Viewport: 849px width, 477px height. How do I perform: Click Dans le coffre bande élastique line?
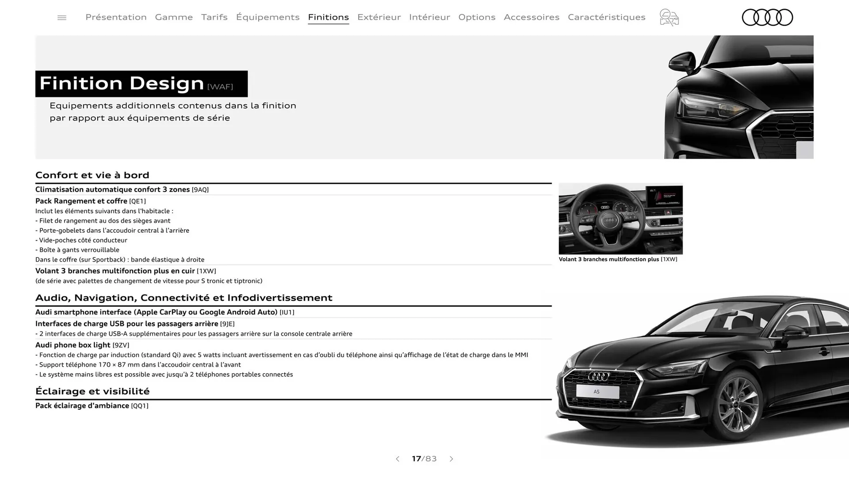120,260
